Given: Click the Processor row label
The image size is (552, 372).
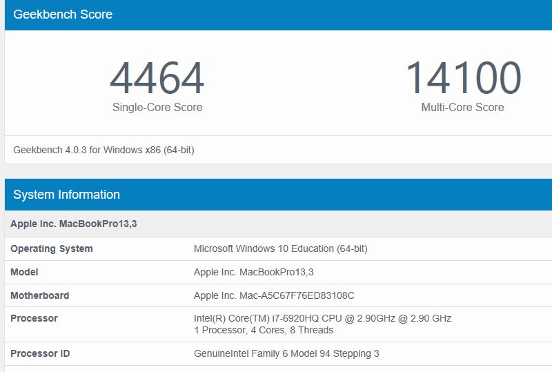Looking at the screenshot, I should 34,318.
